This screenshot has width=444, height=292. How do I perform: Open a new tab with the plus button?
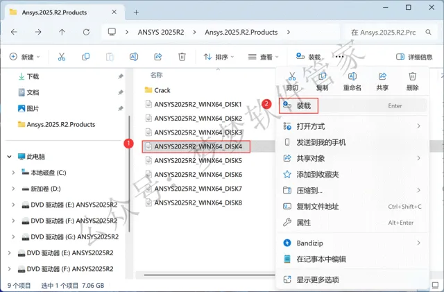pos(136,12)
